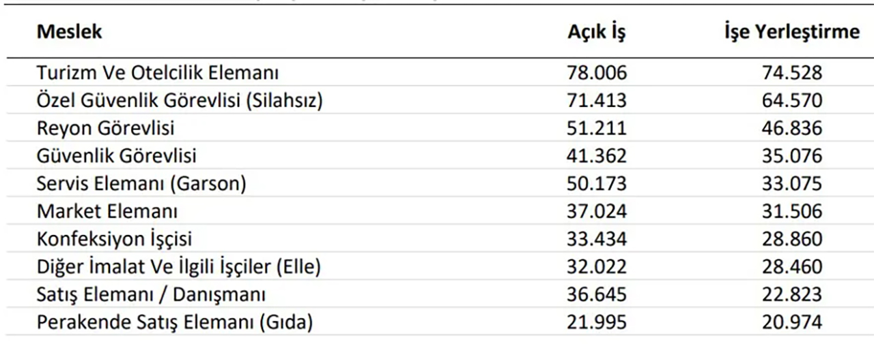The width and height of the screenshot is (874, 344).
Task: Click the Meslek column header
Action: 70,32
